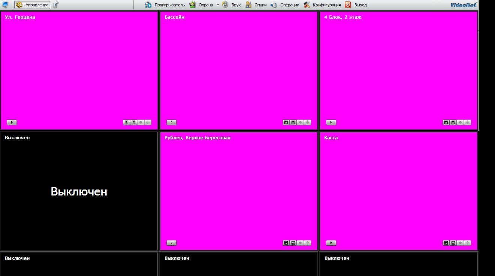
Task: Click the lock icon beside Управление
Action: click(x=56, y=5)
